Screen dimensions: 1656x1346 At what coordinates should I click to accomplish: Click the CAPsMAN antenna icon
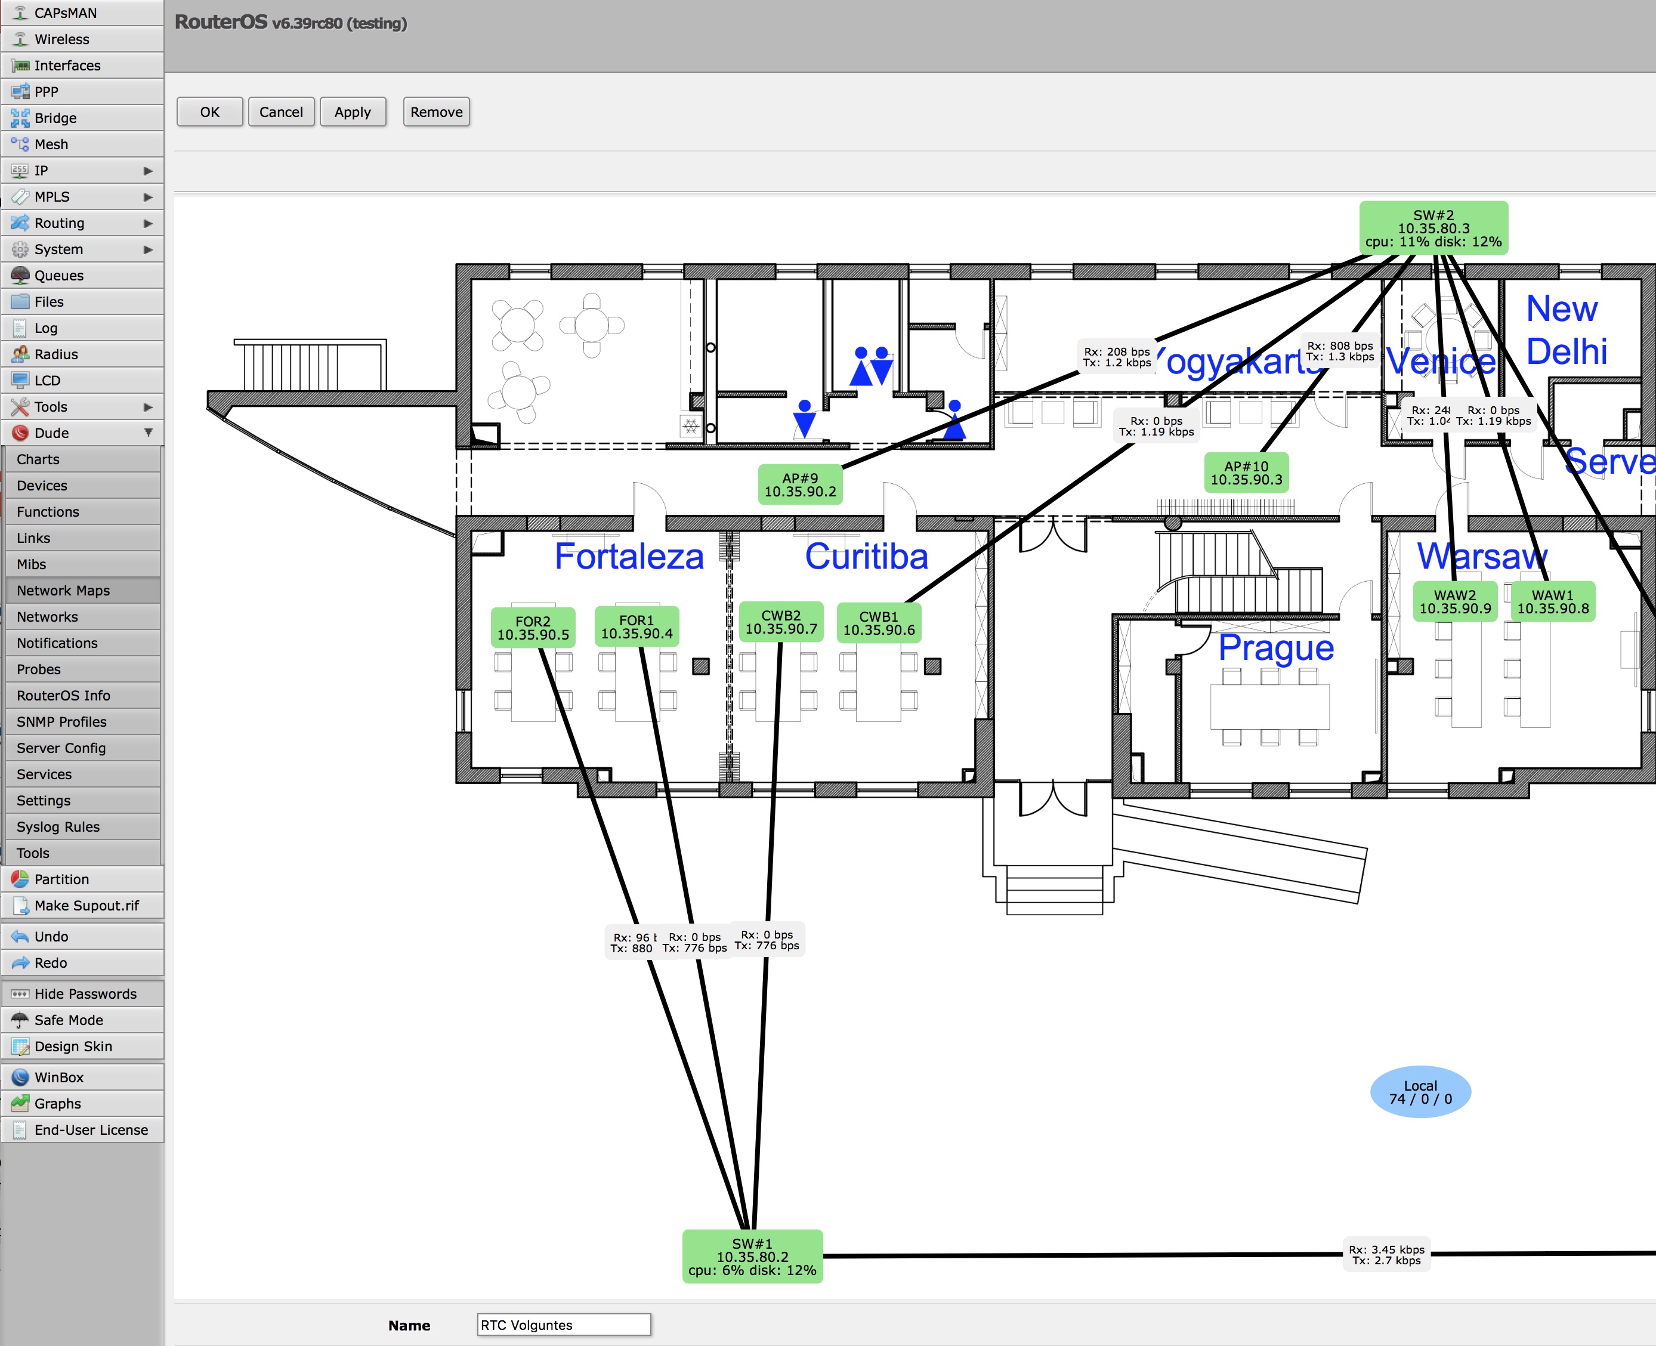tap(20, 13)
